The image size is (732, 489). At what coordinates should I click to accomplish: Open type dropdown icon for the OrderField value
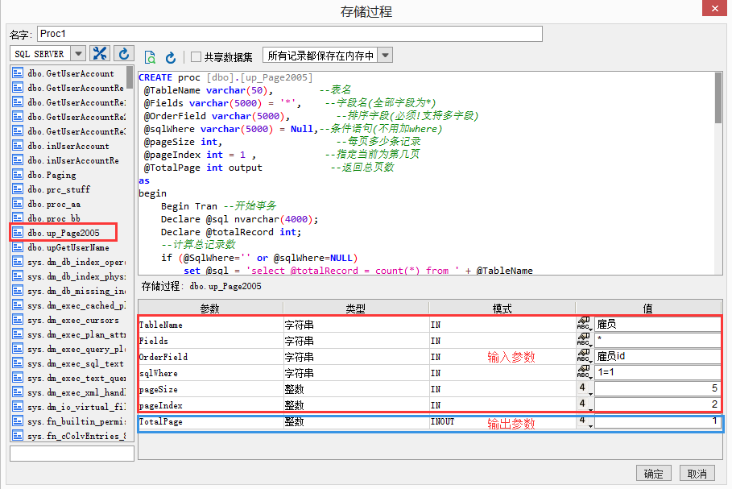pyautogui.click(x=585, y=357)
